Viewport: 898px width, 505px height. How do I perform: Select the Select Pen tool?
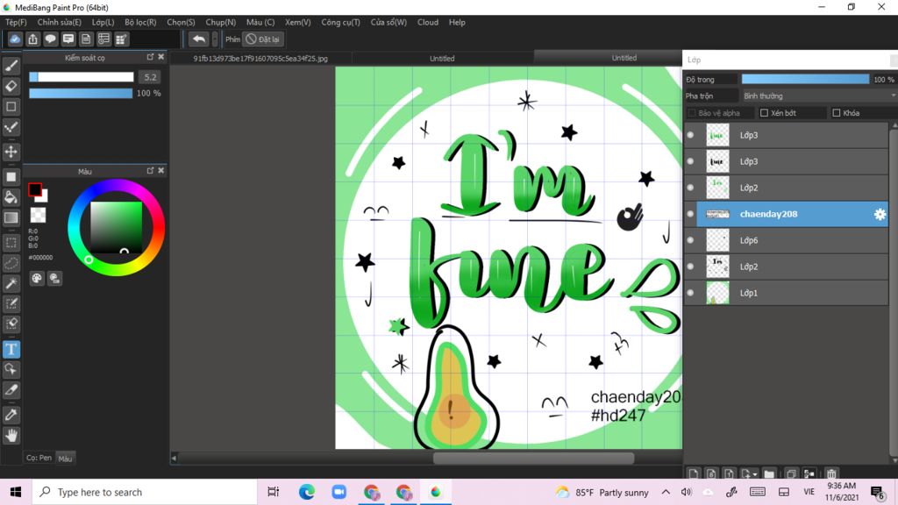click(x=11, y=303)
